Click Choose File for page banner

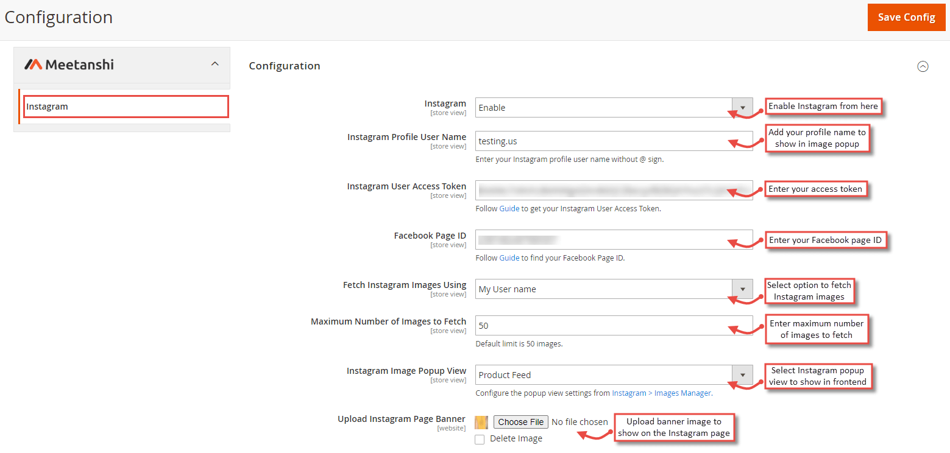[x=520, y=422]
